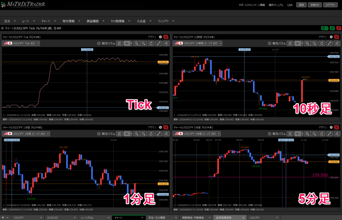Toggle the chart type icon in 1分足 chart
The image size is (342, 220).
(119, 134)
